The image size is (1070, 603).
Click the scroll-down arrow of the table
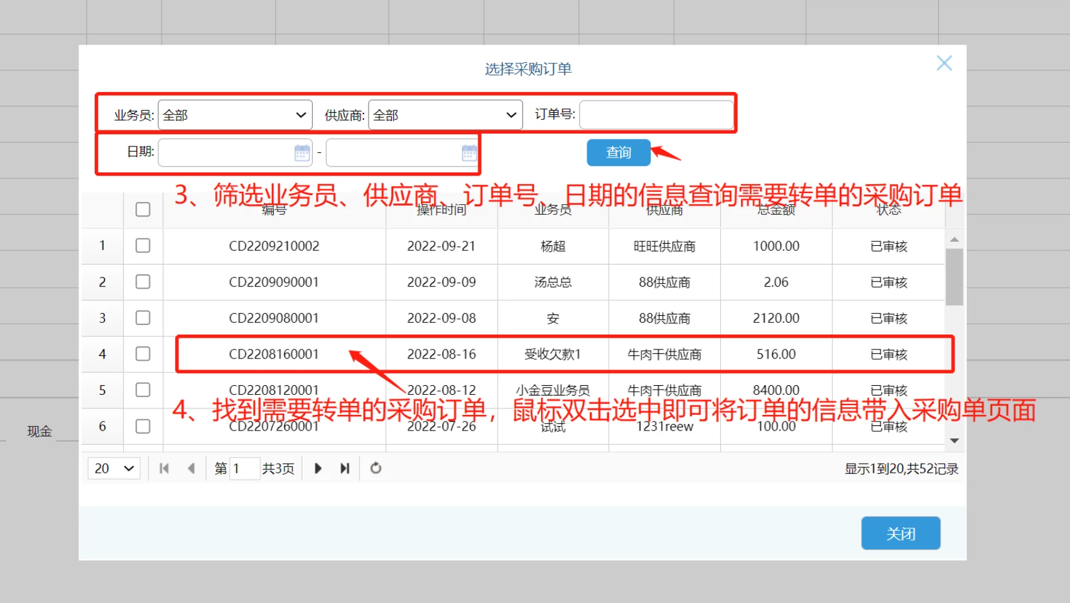point(954,440)
